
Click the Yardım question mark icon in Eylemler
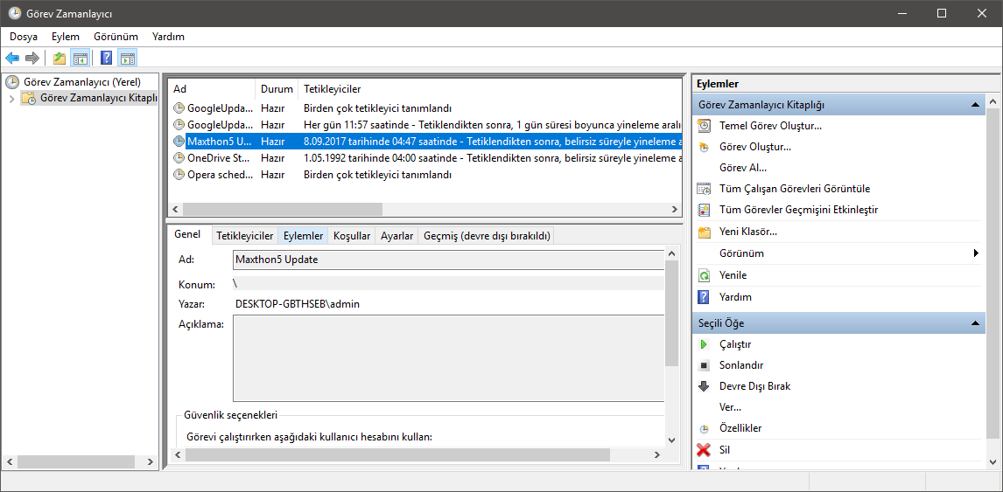[704, 297]
